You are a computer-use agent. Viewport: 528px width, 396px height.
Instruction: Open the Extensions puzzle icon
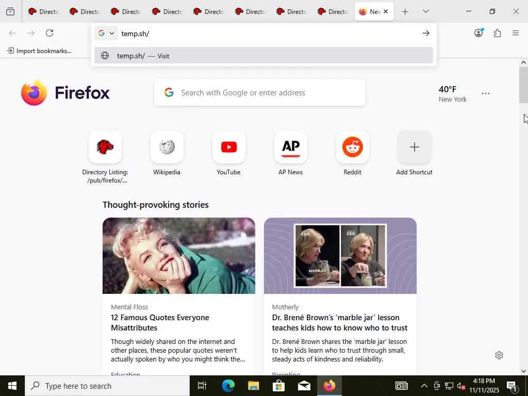[498, 33]
